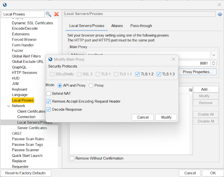Enable the Behind NAT checkbox

(49, 94)
